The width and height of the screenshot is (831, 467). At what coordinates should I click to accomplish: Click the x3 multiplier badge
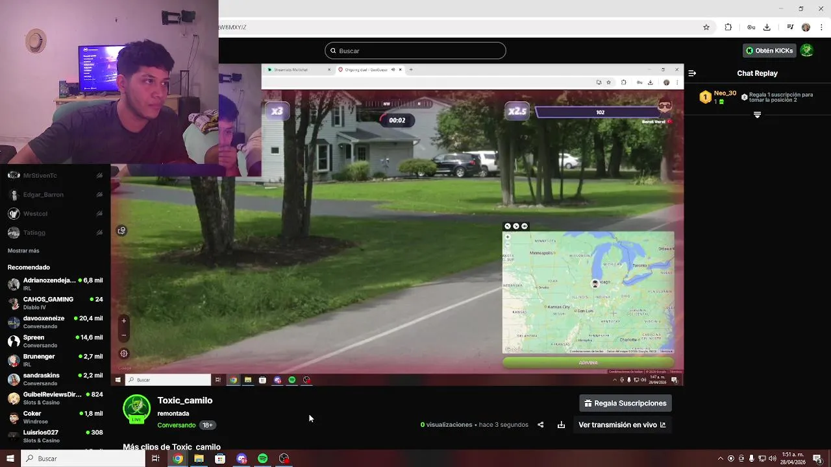[277, 111]
